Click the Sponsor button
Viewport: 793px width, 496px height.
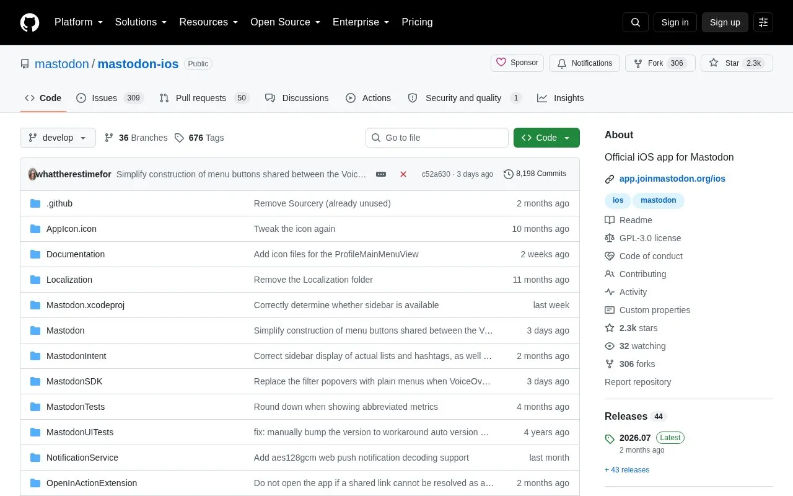517,63
